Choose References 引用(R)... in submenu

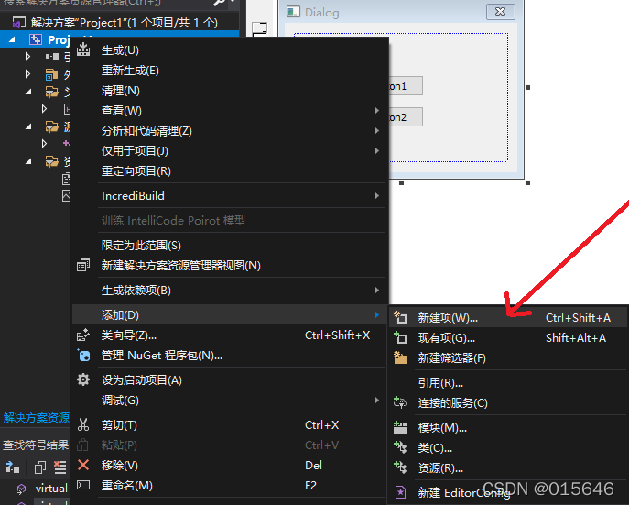(x=507, y=382)
